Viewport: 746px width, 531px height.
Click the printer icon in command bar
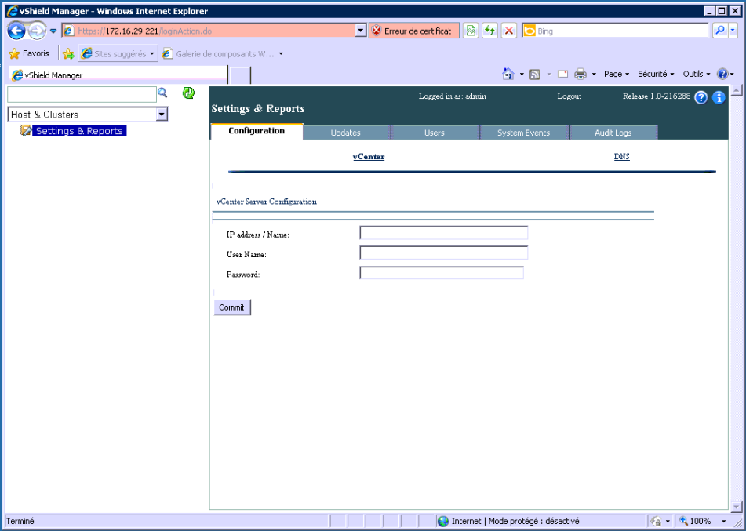pyautogui.click(x=580, y=74)
